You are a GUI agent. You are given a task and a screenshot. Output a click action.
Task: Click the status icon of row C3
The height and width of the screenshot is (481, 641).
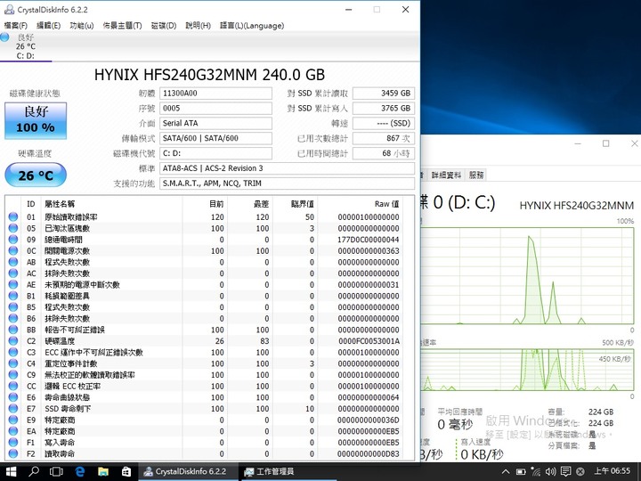pos(13,352)
